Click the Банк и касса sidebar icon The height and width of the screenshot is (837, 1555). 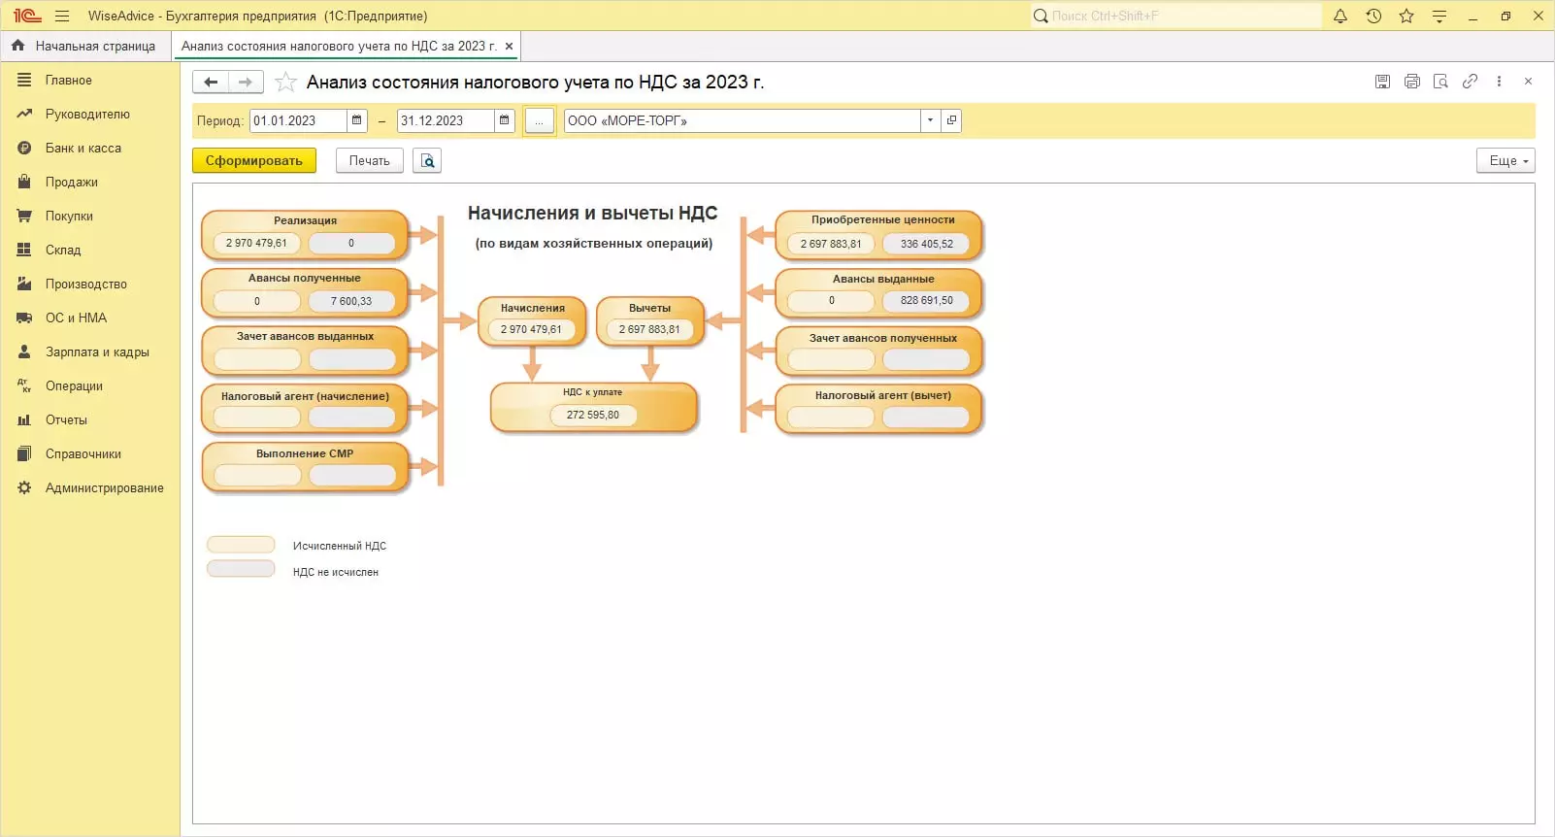tap(24, 148)
